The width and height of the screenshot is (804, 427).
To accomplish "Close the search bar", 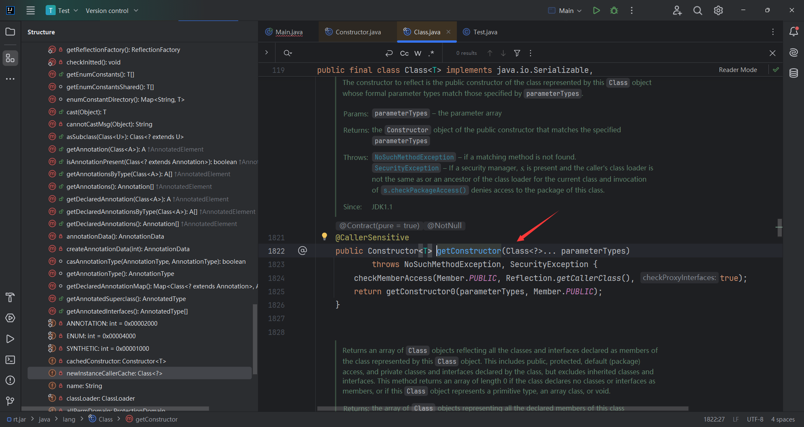I will tap(773, 53).
